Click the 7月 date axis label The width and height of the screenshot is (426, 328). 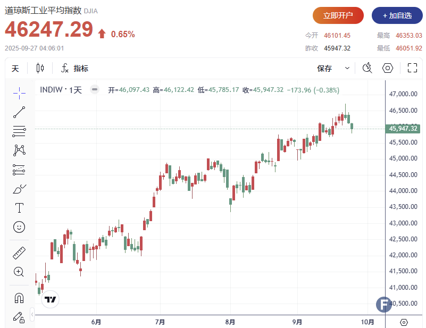160,322
